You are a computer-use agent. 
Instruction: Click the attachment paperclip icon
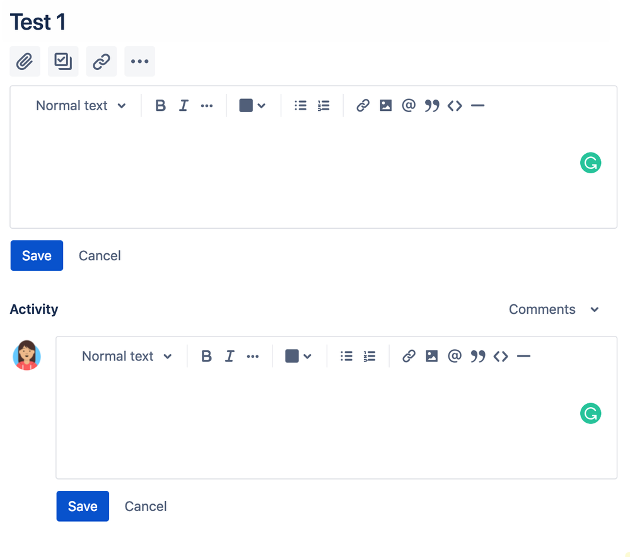coord(25,61)
